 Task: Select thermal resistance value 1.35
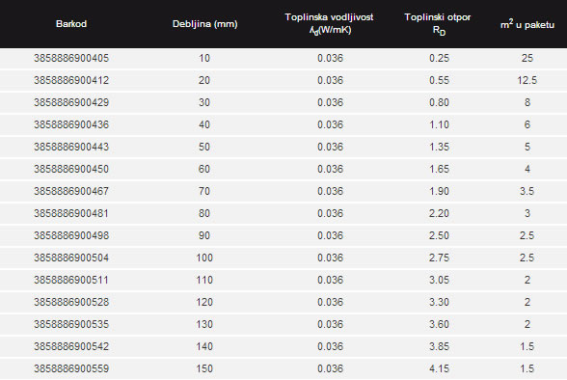(439, 147)
